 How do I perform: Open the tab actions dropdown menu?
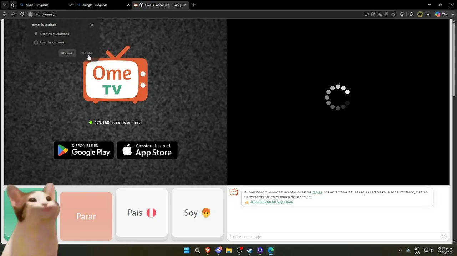click(5, 5)
